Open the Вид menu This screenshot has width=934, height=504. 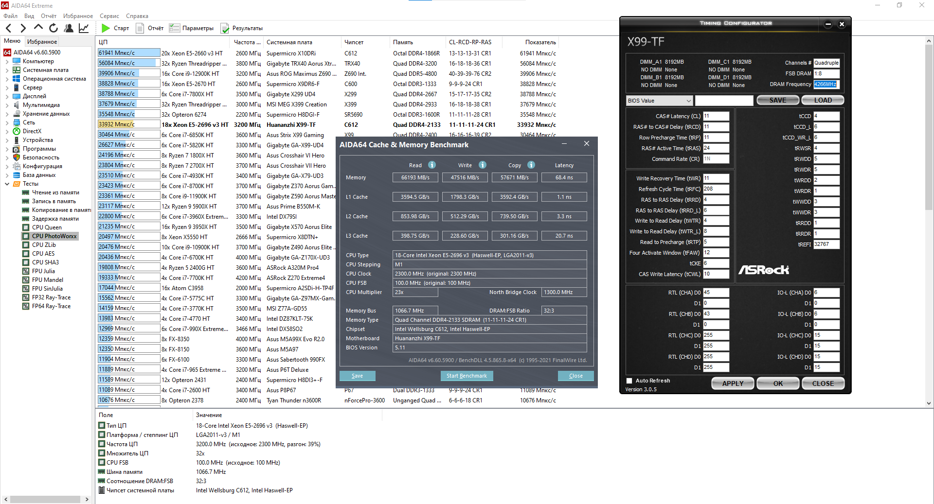[29, 16]
